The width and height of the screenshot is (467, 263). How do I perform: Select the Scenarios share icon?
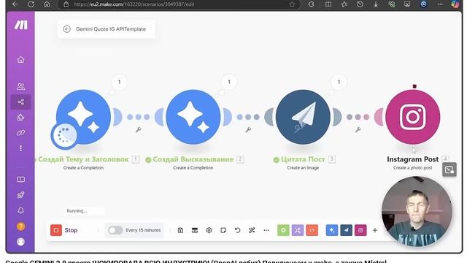21,102
